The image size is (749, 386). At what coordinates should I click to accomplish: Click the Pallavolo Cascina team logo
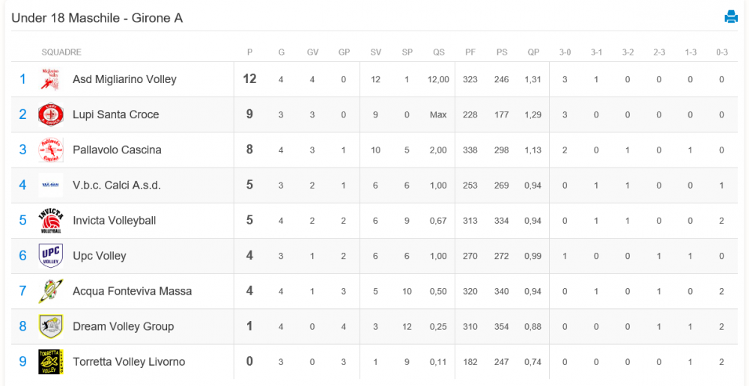pos(50,150)
